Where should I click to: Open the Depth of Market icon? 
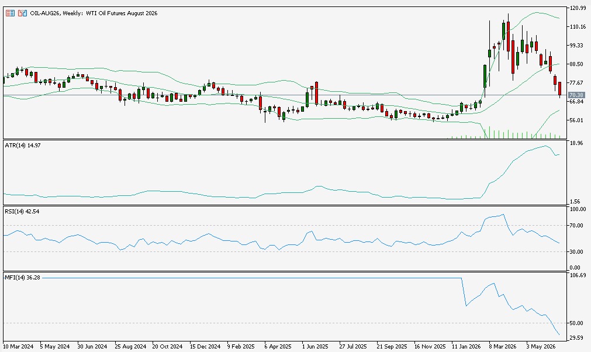(x=10, y=13)
